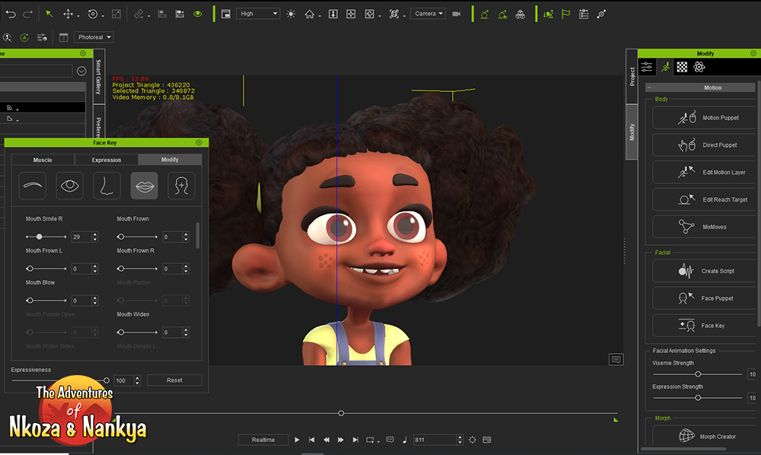Select the eye region icon in Face Key
This screenshot has width=761, height=455.
(70, 186)
